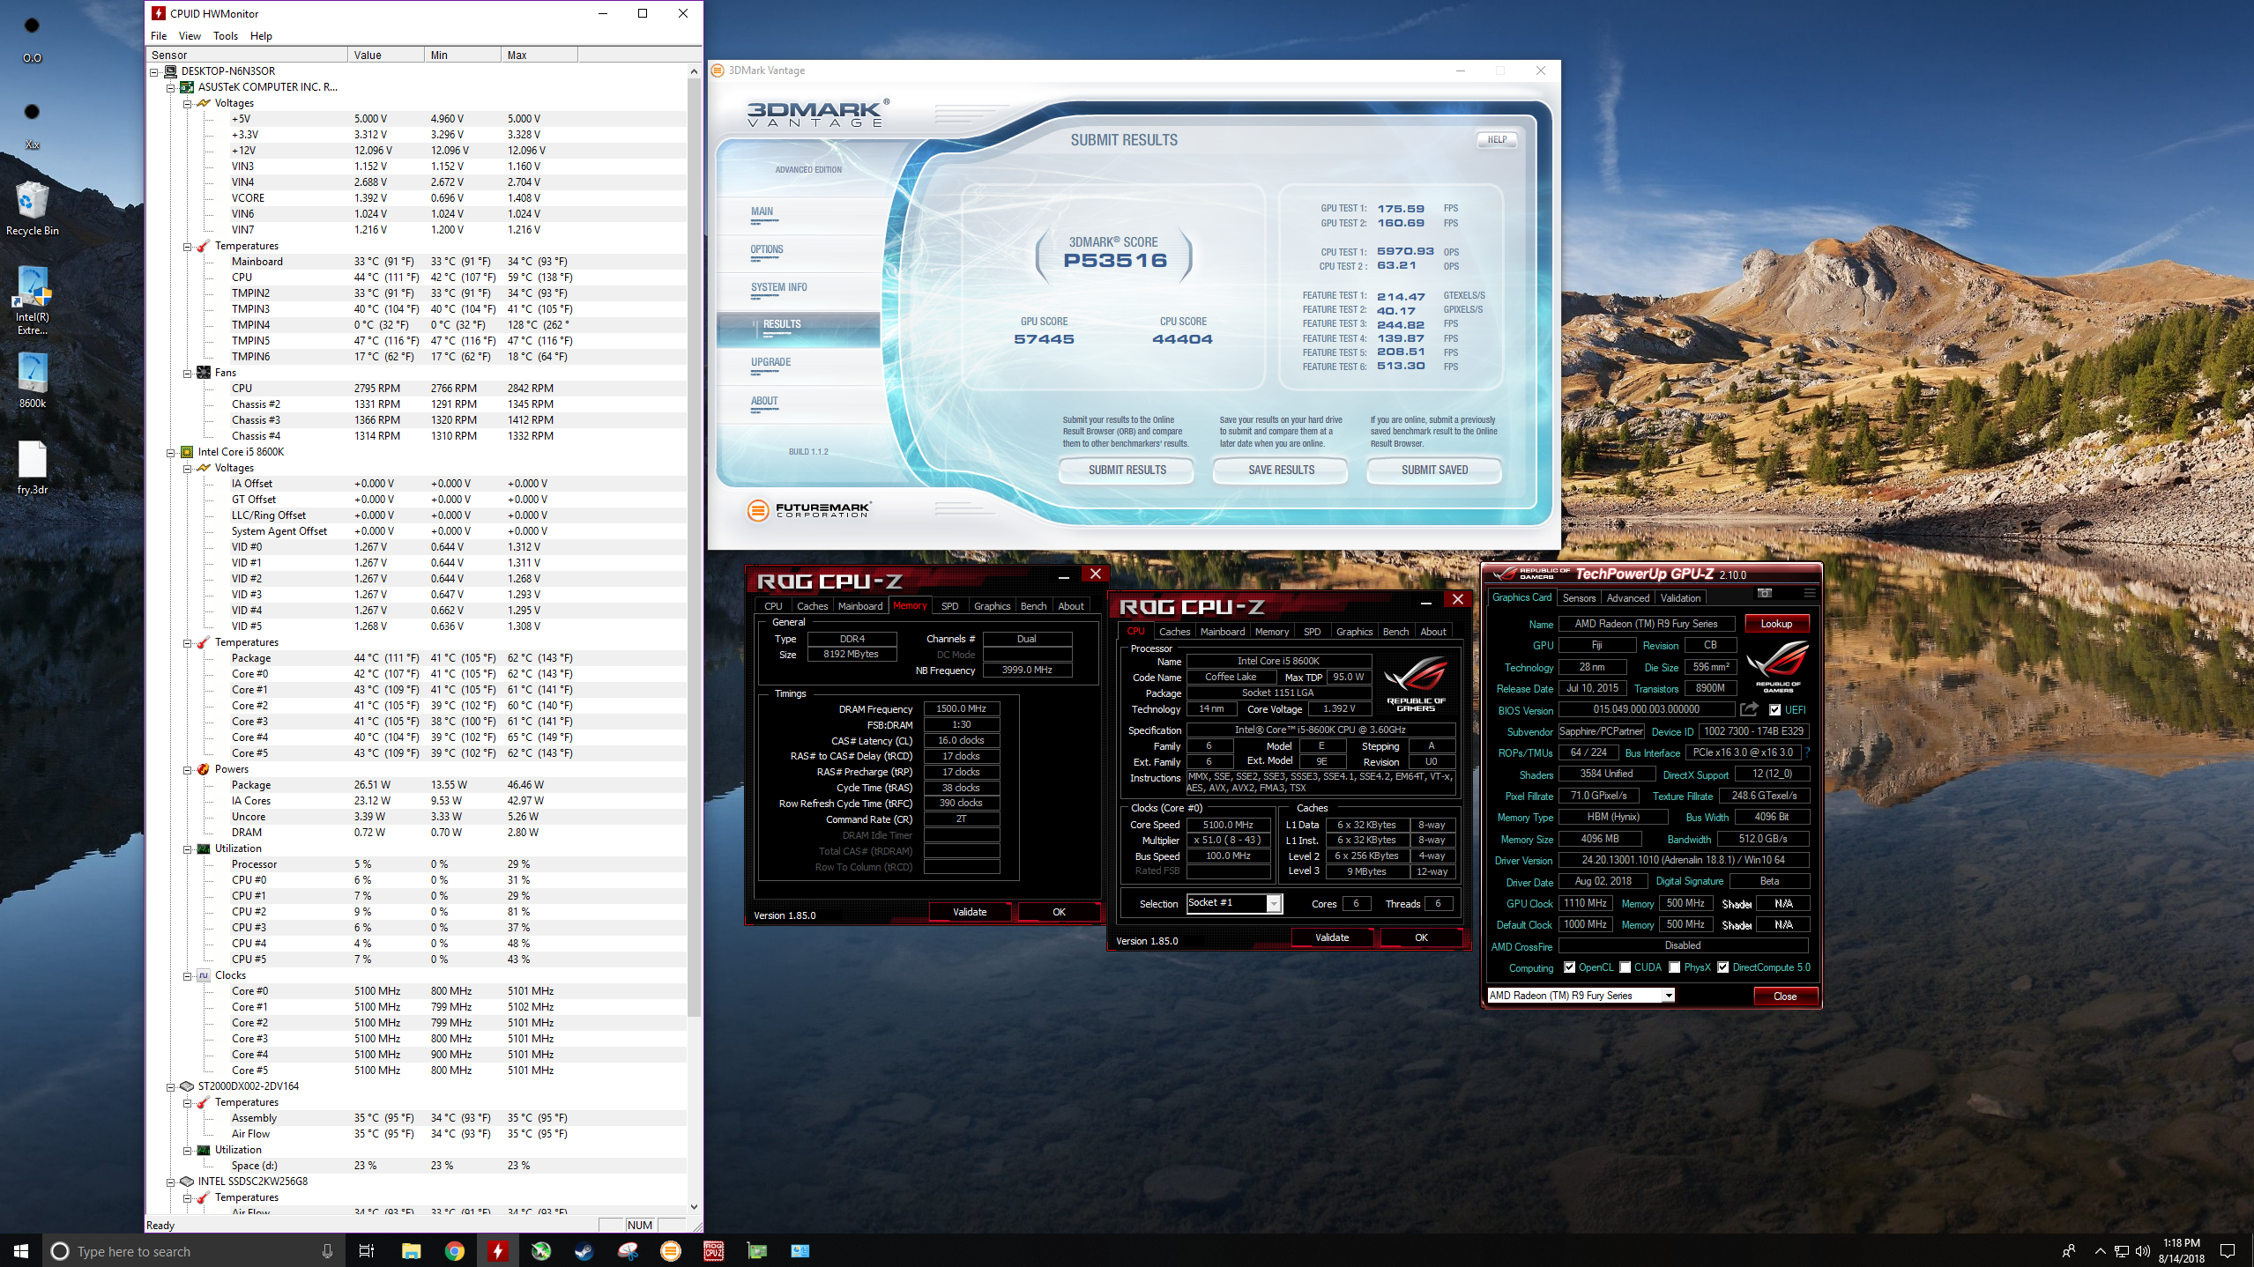This screenshot has width=2254, height=1267.
Task: Collapse the ASUSTeK COMPUTER INC. node
Action: click(x=171, y=87)
